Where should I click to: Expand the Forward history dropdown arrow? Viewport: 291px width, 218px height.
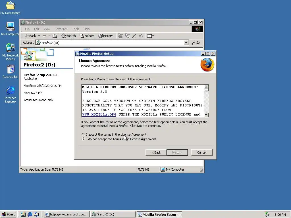pos(49,36)
